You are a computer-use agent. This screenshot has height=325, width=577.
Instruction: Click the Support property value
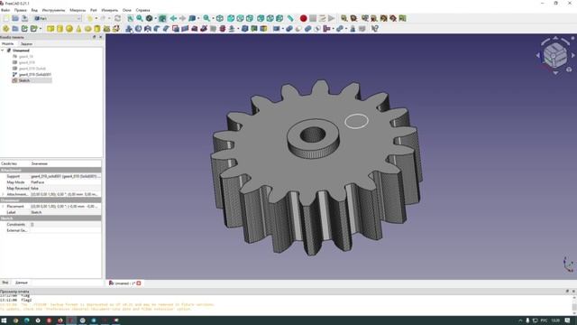pyautogui.click(x=65, y=177)
